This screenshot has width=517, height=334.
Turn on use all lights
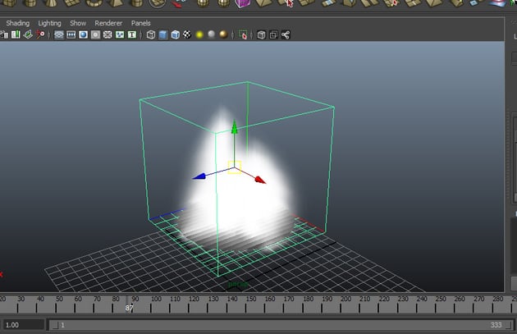pos(199,35)
